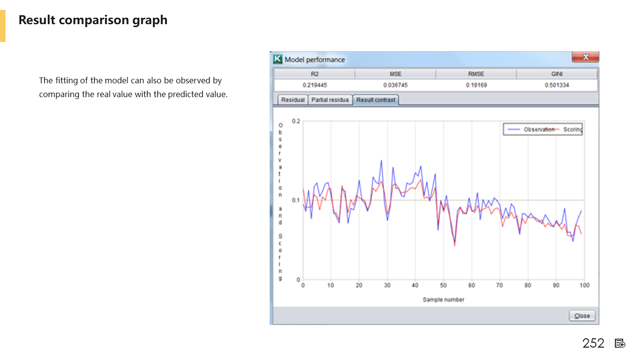This screenshot has height=355, width=632.
Task: Click the icon beside page number 252
Action: [x=620, y=343]
